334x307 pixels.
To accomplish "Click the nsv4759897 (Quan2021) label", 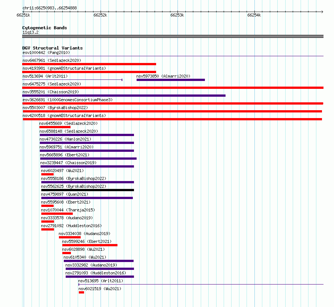I will [65, 194].
